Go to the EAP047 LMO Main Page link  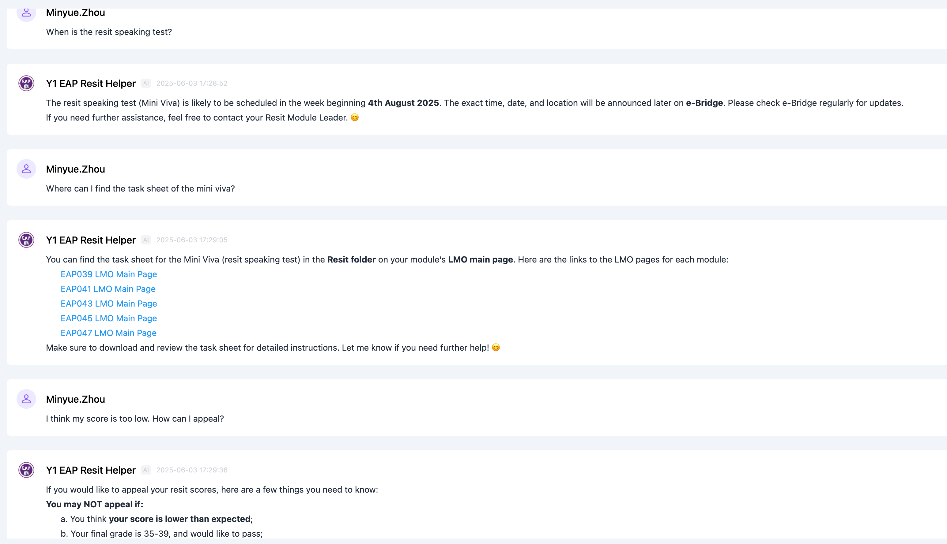[108, 333]
